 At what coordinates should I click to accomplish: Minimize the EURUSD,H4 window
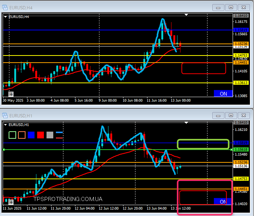(218, 7)
